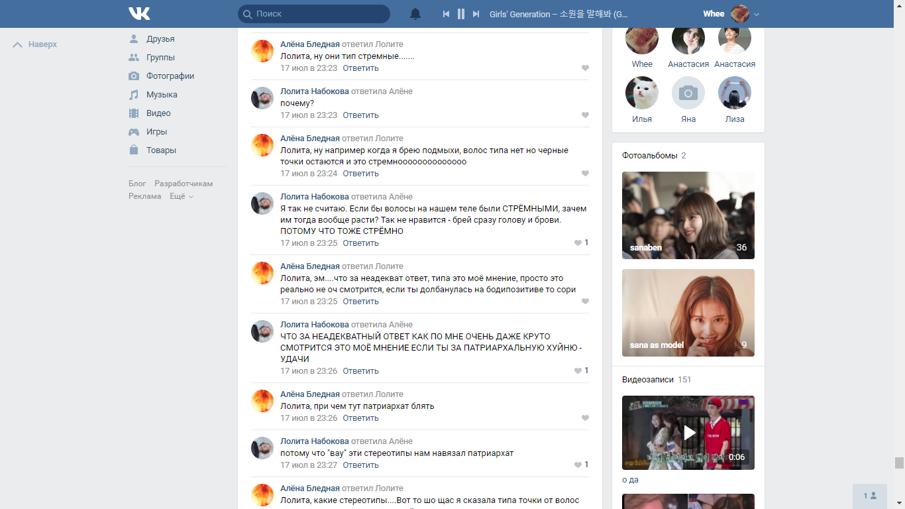Open the notifications bell
Image resolution: width=905 pixels, height=509 pixels.
(415, 14)
